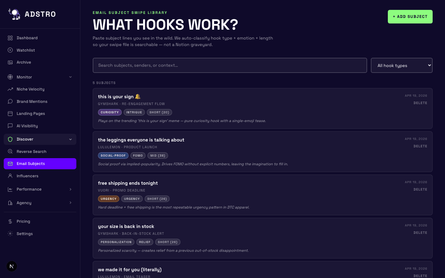The image size is (445, 278).
Task: Delete the 'free shipping ends tonight' subject
Action: (420, 189)
